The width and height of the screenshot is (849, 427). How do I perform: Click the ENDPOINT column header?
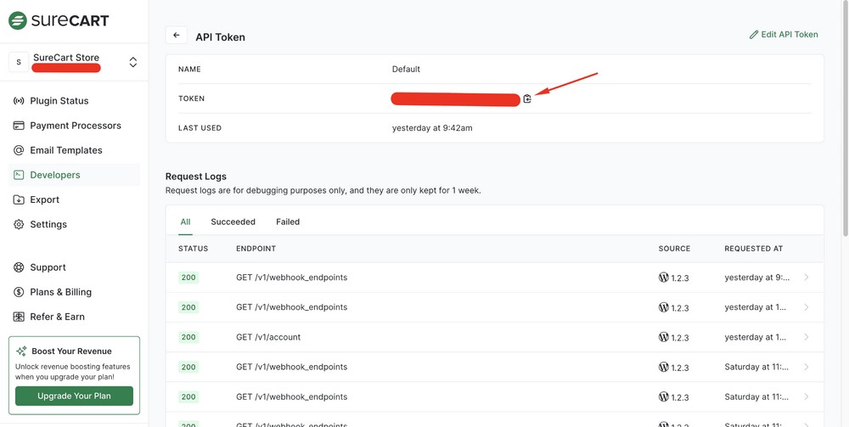tap(256, 249)
